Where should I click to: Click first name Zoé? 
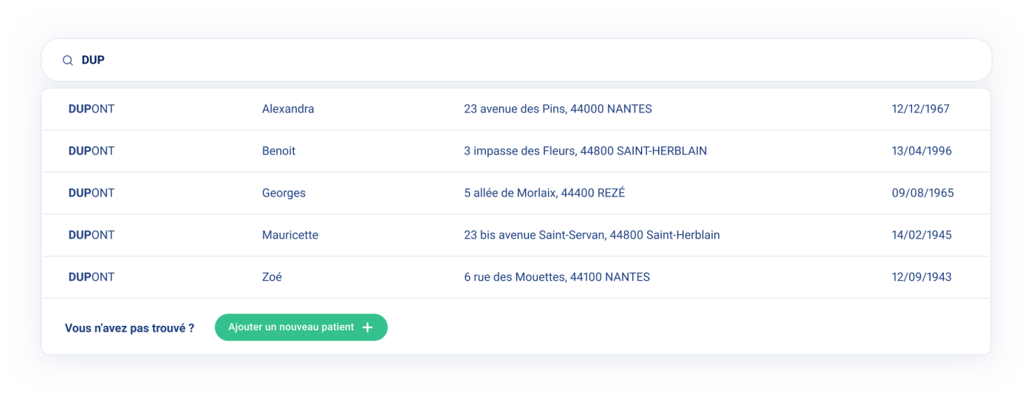(x=272, y=277)
